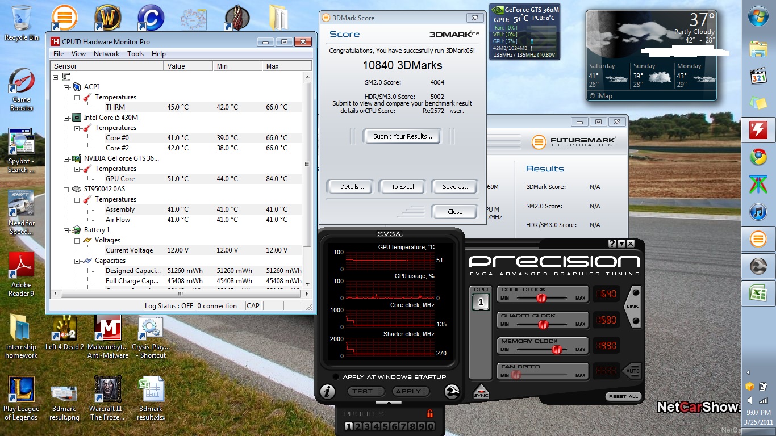Screen dimensions: 776x436
Task: Launch the Left 4 Dead 2 shortcut
Action: coord(64,333)
